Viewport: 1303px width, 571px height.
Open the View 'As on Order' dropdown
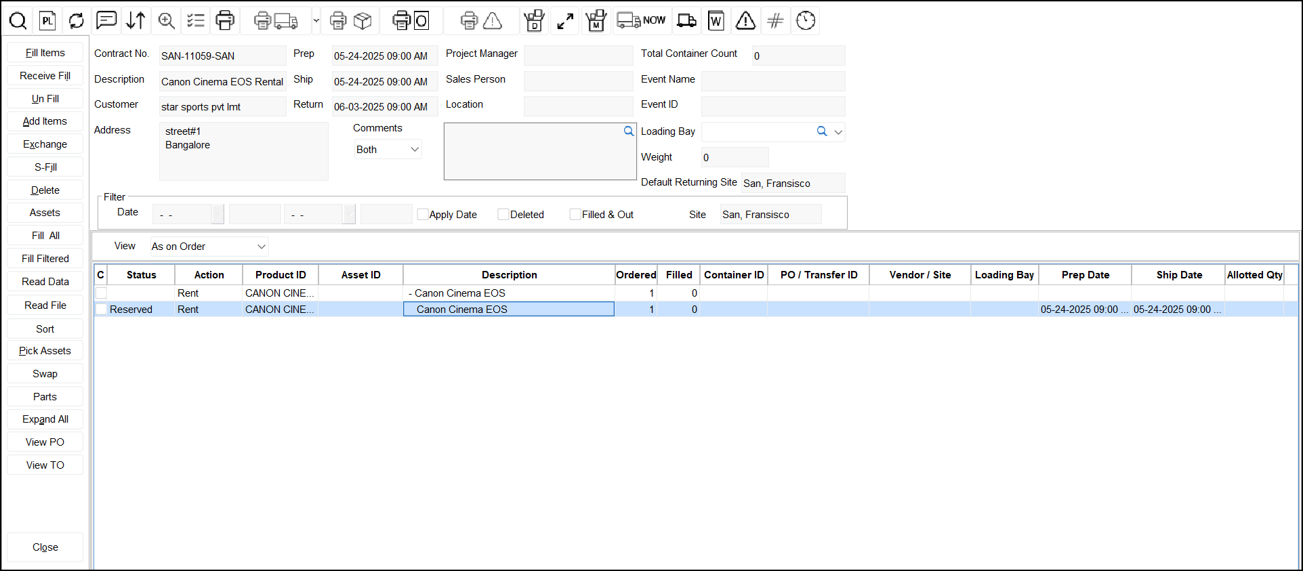pyautogui.click(x=209, y=247)
